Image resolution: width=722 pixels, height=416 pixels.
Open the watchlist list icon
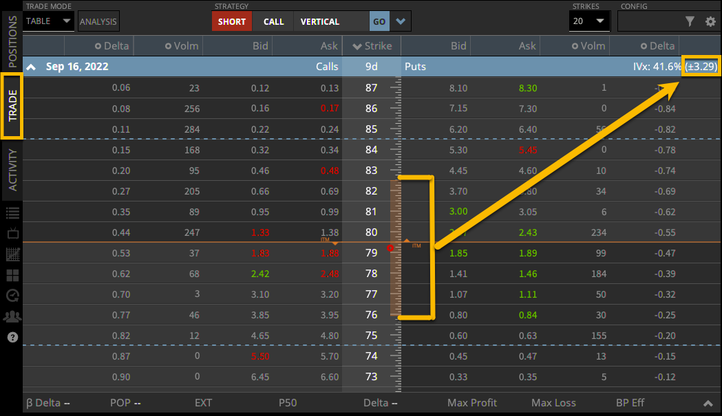(12, 213)
